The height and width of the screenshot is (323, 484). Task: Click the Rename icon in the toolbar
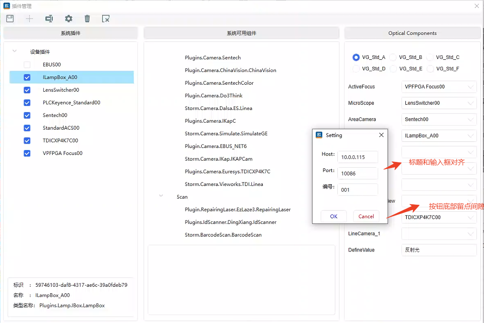[49, 18]
